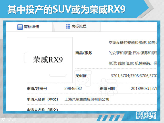Viewport: 164px width, 123px height.
Task: Select the text line 汽车保养和修理
Action: tap(145, 53)
